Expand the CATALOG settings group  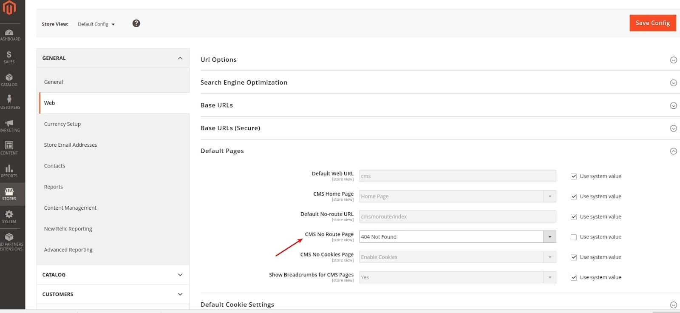point(113,275)
